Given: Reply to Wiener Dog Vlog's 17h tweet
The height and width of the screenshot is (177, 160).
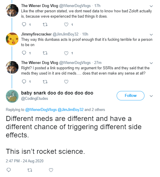Looking at the screenshot, I should 24,24.
